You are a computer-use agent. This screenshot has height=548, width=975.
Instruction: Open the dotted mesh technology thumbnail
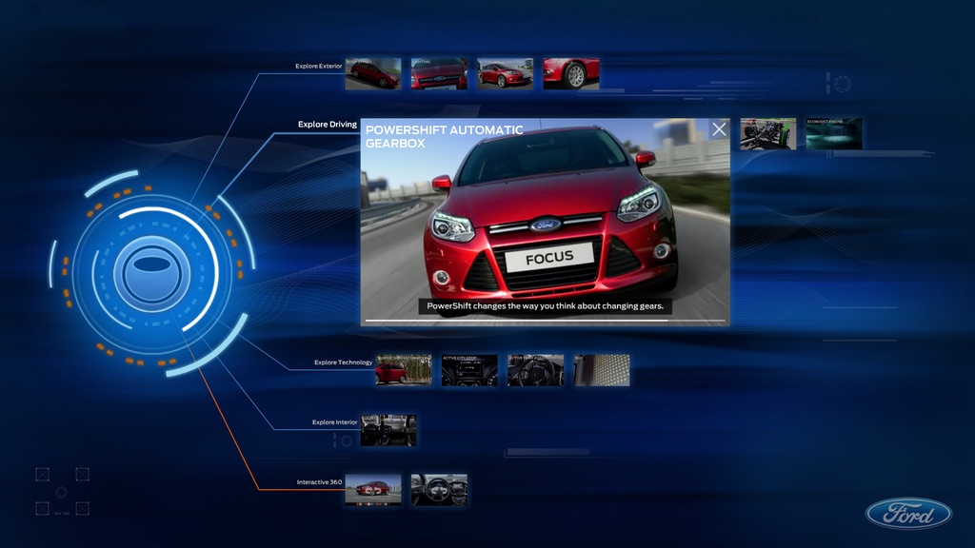tap(602, 370)
